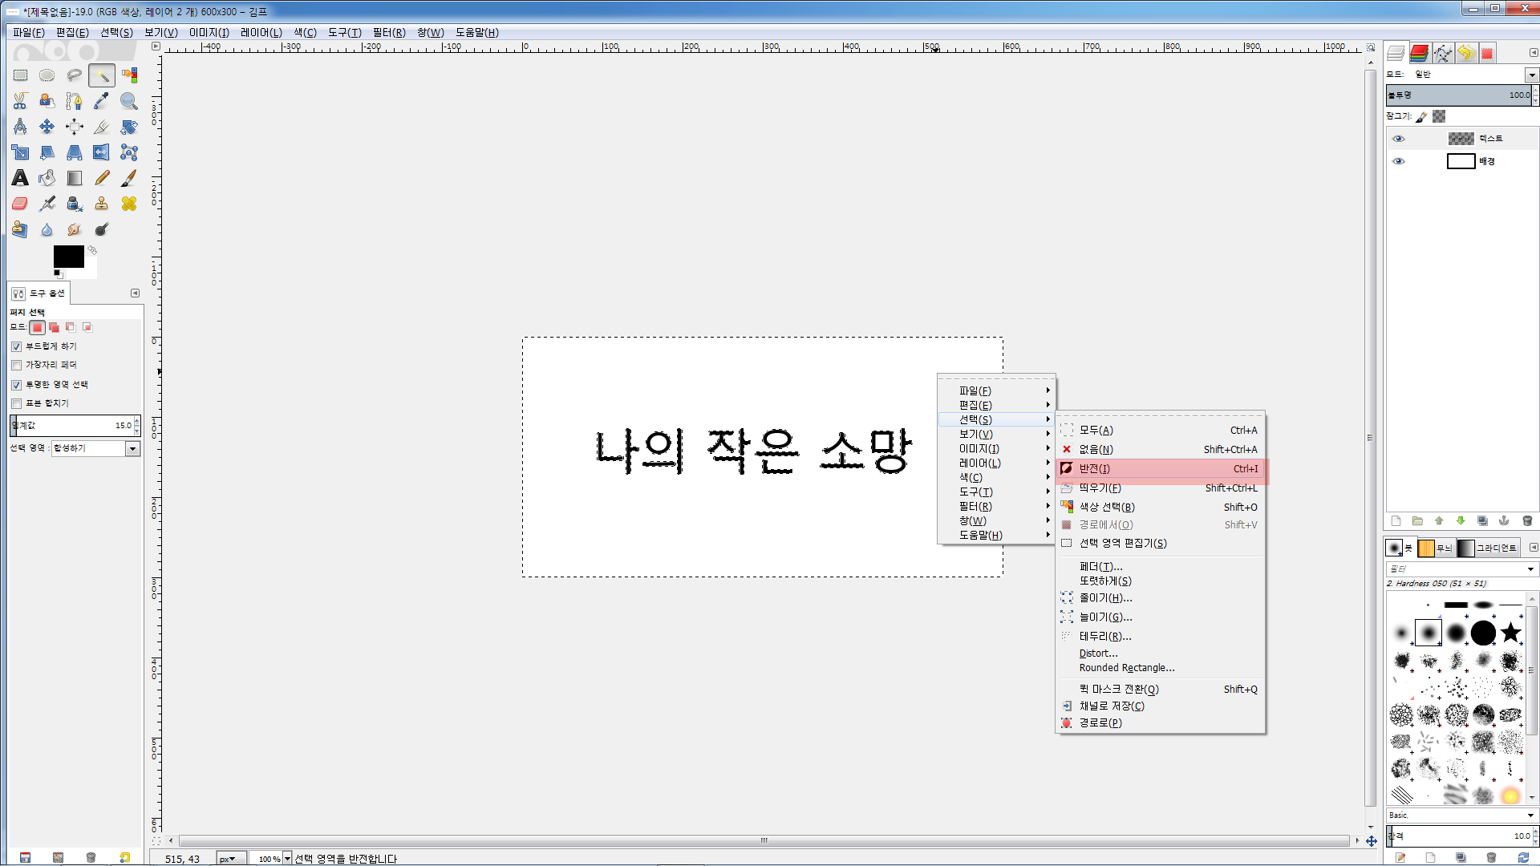1540x866 pixels.
Task: Select the Text tool in toolbox
Action: pos(20,178)
